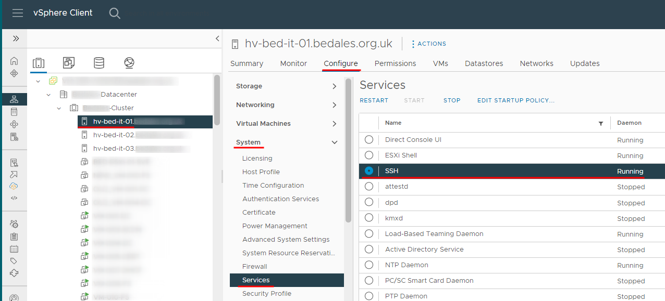This screenshot has height=301, width=665.
Task: Expand the Virtual Machines configuration section
Action: (335, 124)
